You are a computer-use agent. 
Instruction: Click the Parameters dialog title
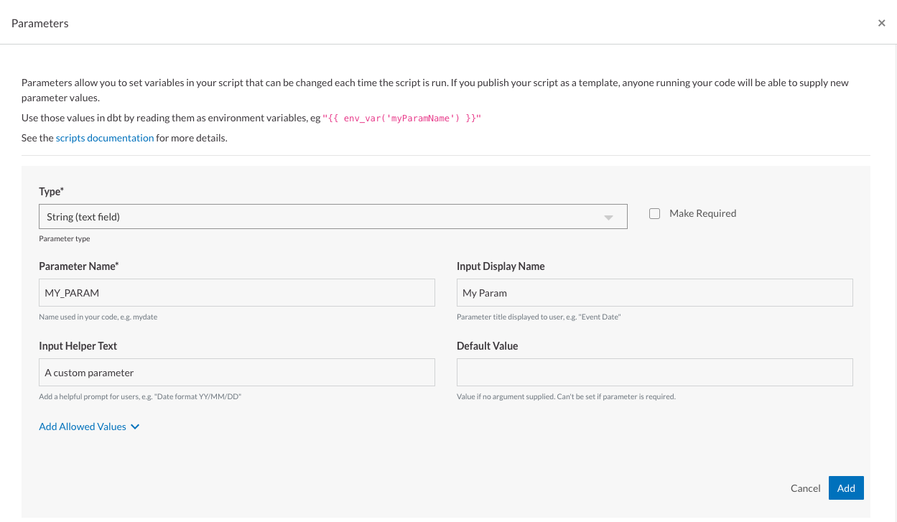39,22
